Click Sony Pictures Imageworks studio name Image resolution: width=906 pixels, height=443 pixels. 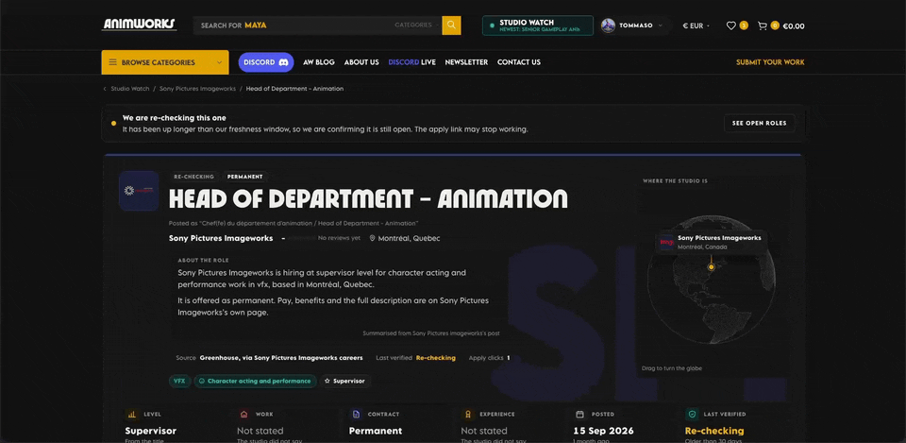click(221, 238)
